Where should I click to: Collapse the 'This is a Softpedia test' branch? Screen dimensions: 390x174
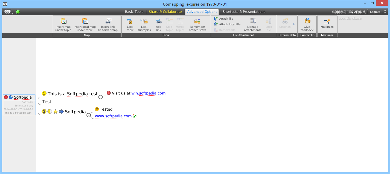(x=101, y=97)
